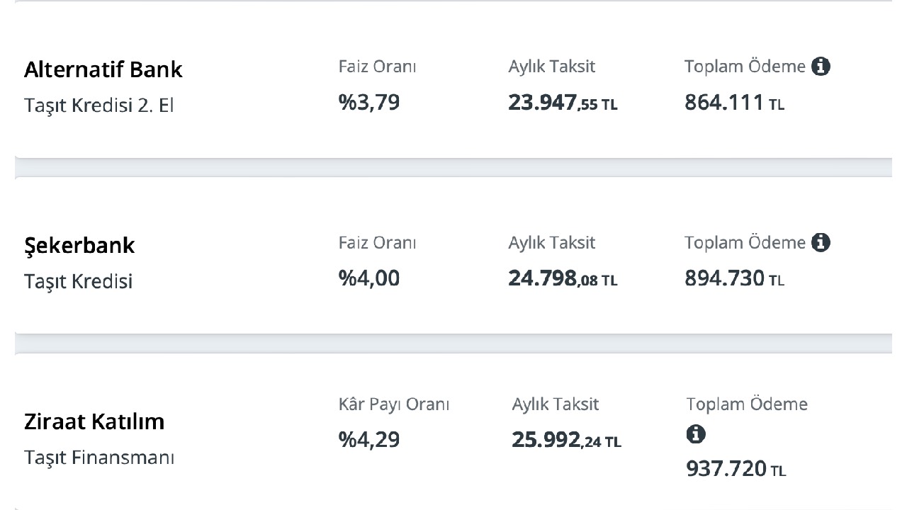
Task: Select the Alternatif Bank title
Action: (x=103, y=69)
